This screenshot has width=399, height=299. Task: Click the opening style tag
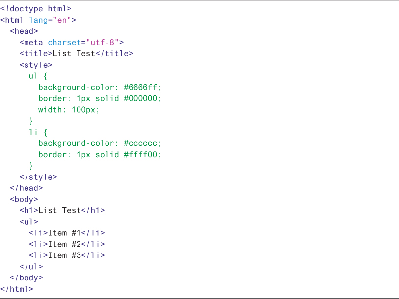36,65
